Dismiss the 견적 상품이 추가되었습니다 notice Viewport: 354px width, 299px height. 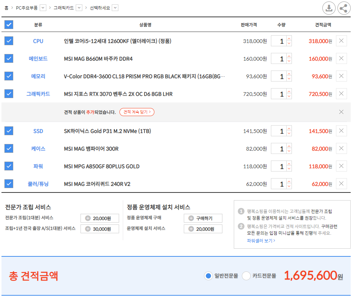coord(341,112)
